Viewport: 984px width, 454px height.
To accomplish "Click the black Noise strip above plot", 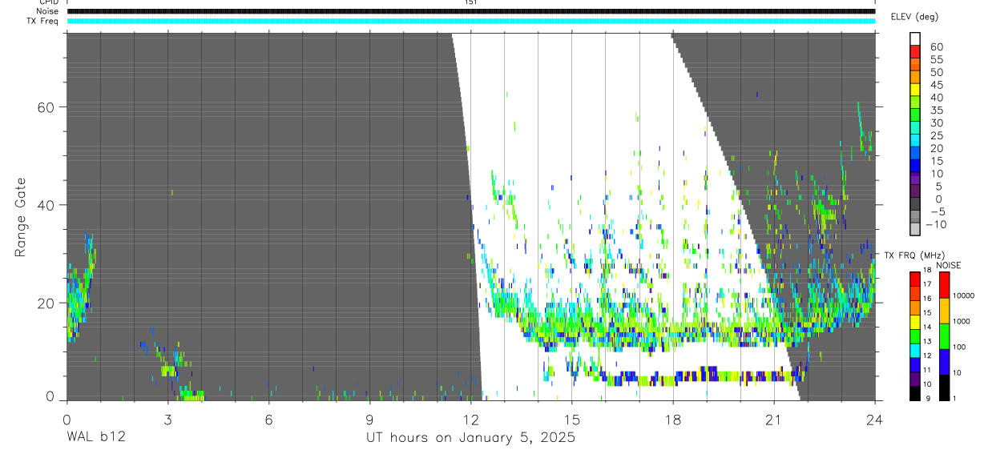I will [470, 11].
